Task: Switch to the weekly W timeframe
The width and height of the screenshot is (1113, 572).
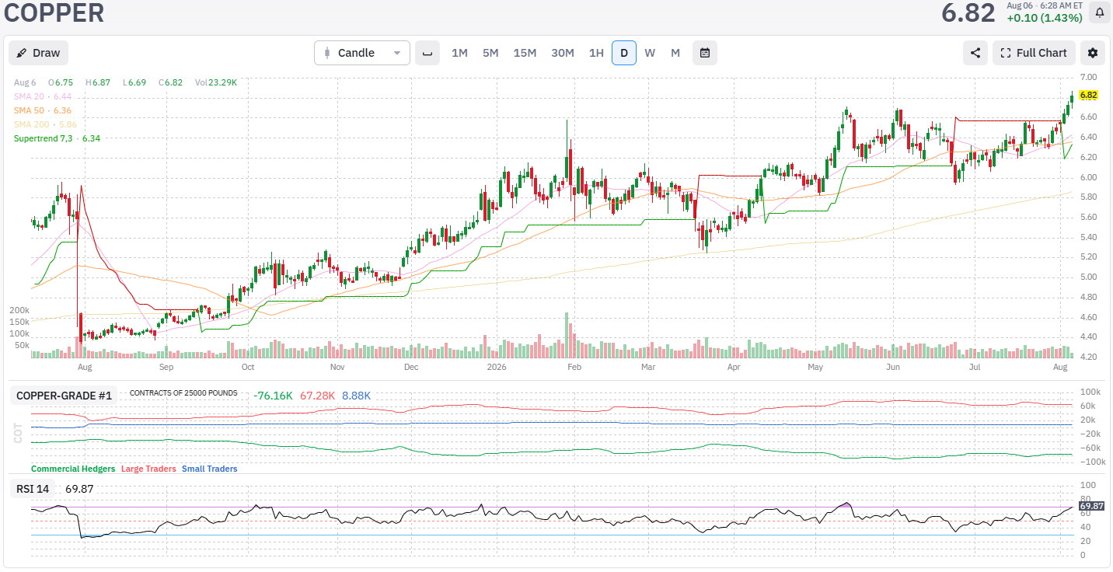Action: (x=650, y=53)
